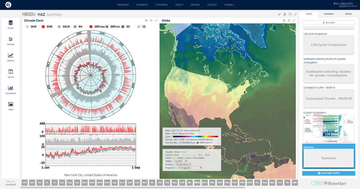Screen dimensions: 360x189
Task: Select the Summary state card
Action: (x=329, y=158)
